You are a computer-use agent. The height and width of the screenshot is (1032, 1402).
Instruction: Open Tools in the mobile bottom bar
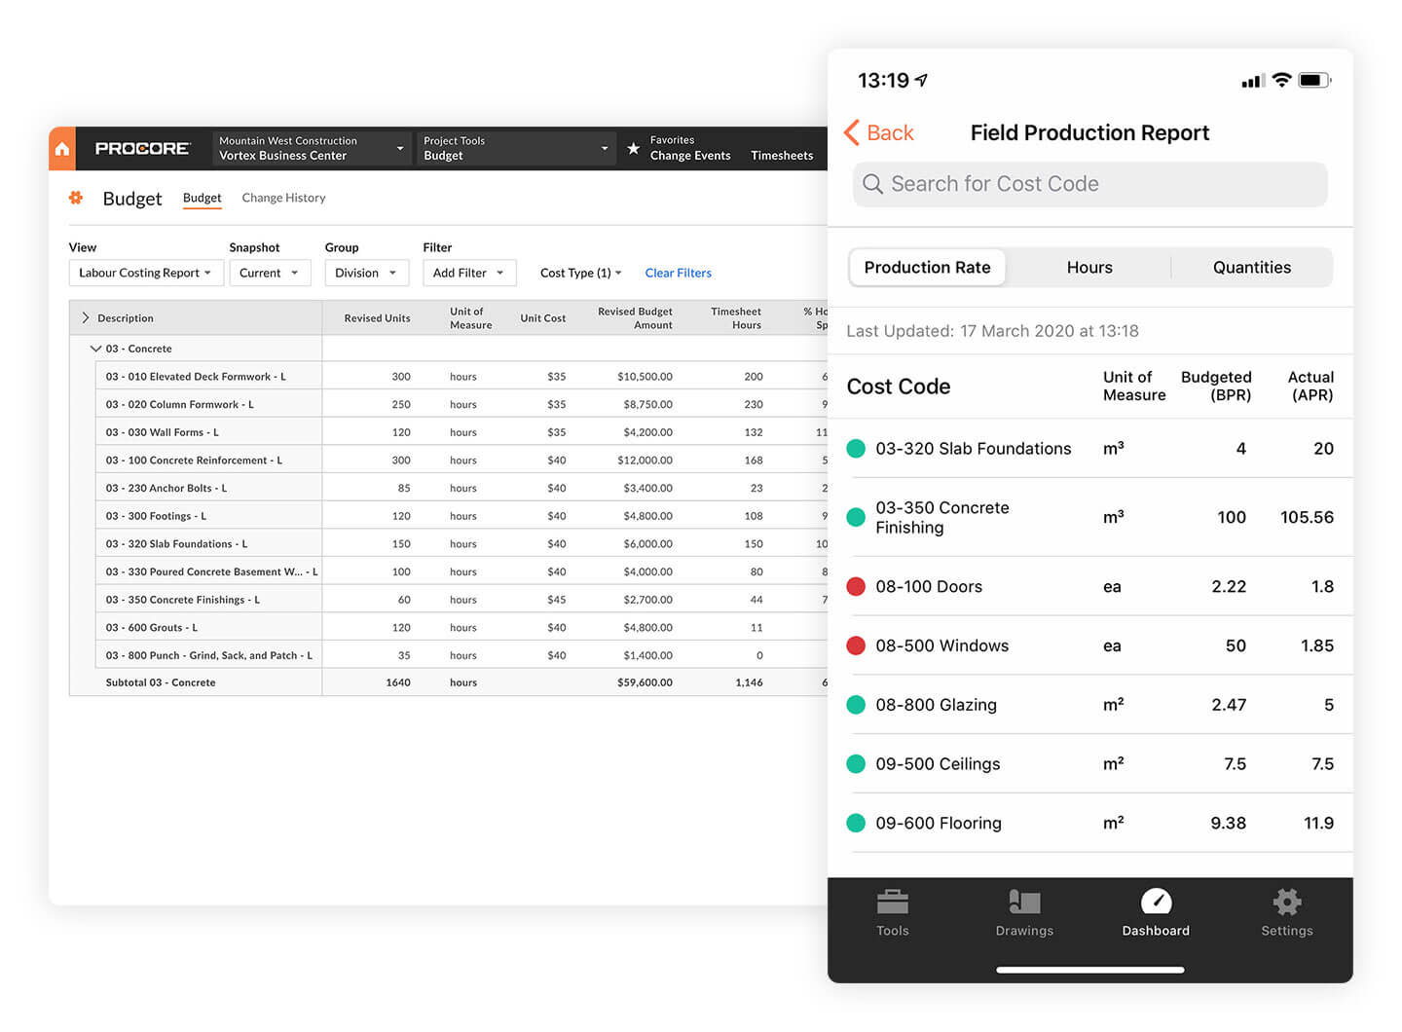(892, 912)
